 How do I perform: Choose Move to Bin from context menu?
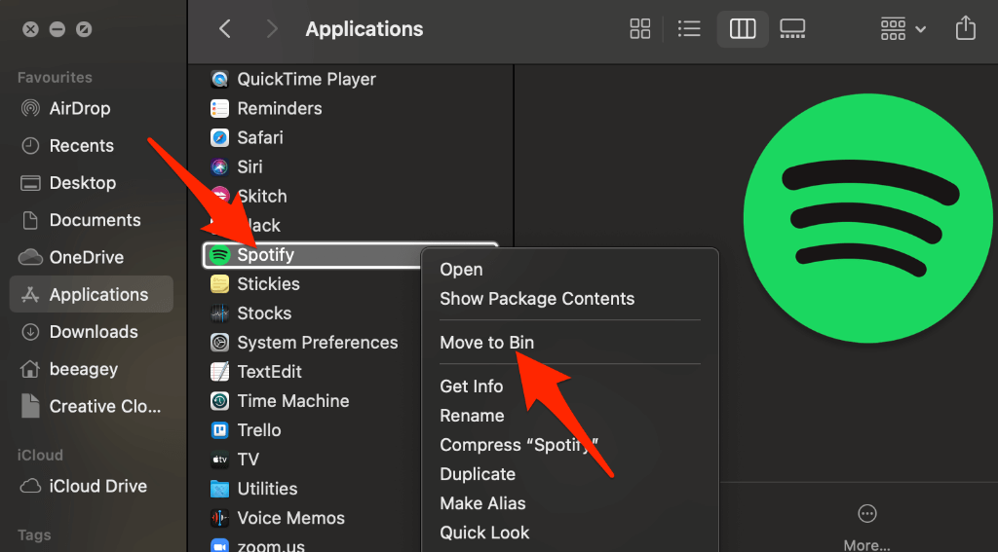(486, 343)
